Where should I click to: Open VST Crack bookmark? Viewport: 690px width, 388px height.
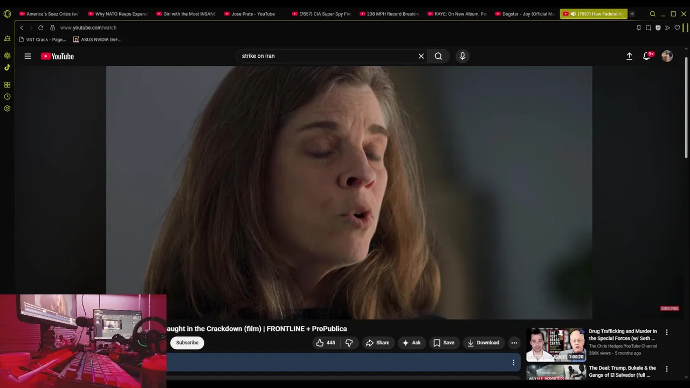pyautogui.click(x=43, y=39)
